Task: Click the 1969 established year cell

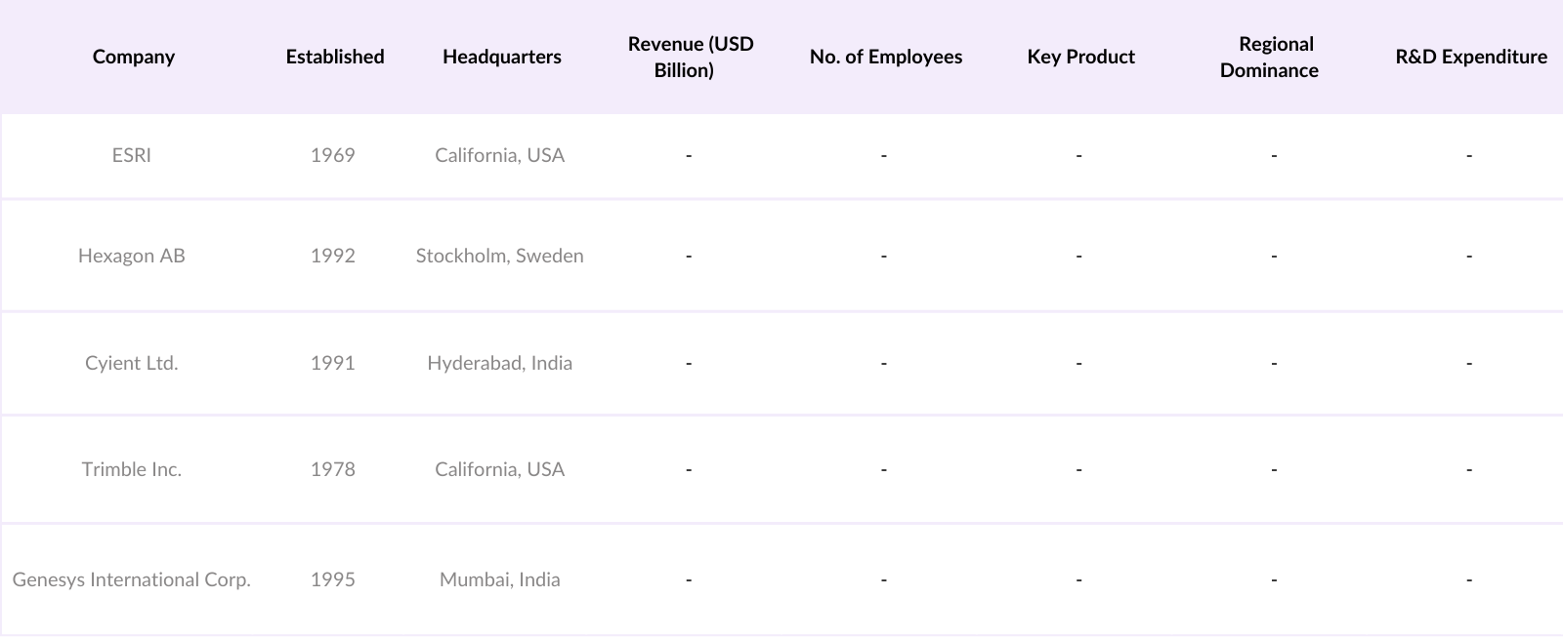Action: [x=332, y=155]
